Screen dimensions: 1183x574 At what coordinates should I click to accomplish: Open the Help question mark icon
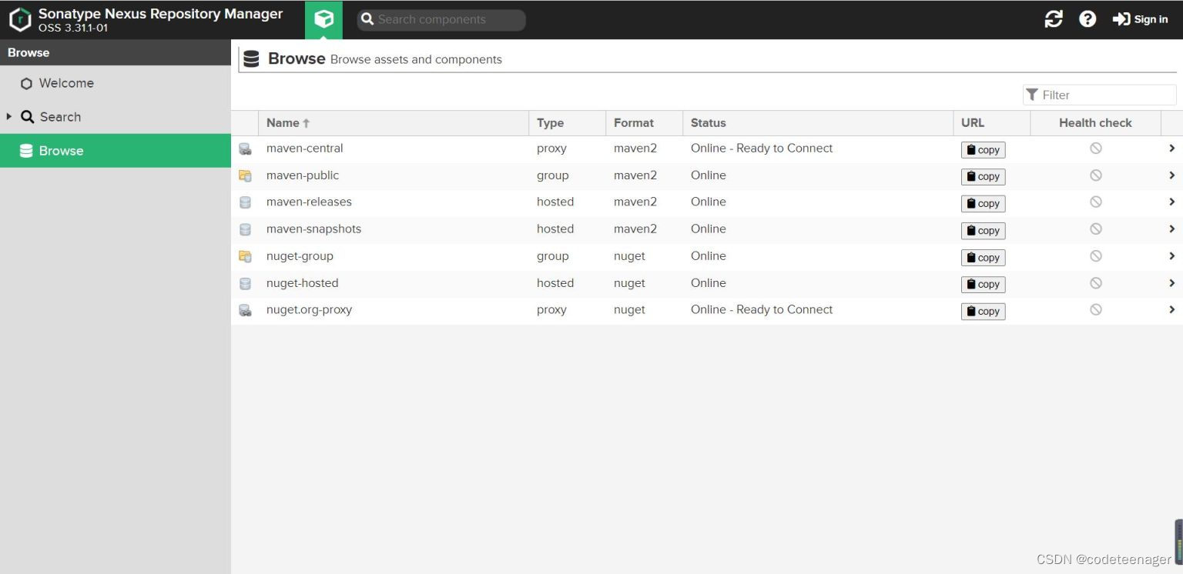(1087, 19)
